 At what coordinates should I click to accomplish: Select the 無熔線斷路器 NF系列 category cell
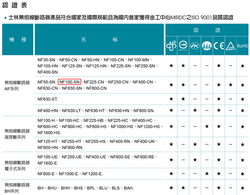point(17,86)
